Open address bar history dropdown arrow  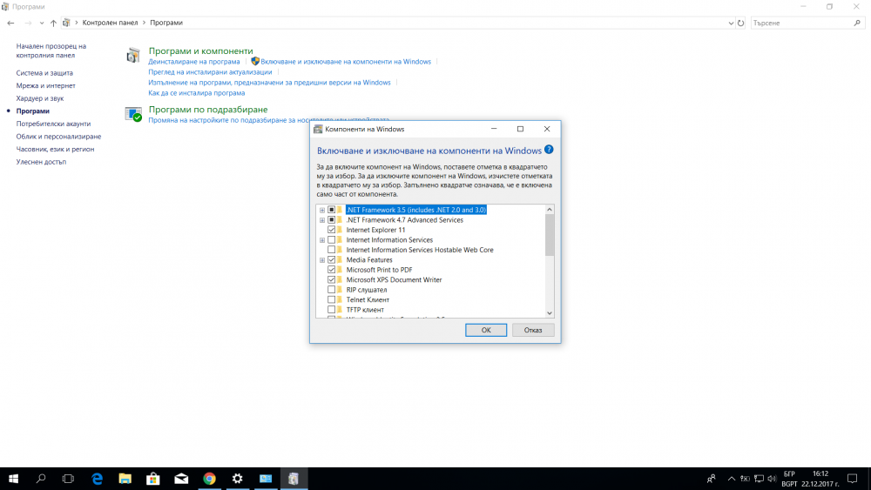pyautogui.click(x=731, y=23)
